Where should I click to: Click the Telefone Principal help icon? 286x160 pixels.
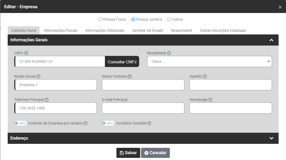coord(47,100)
